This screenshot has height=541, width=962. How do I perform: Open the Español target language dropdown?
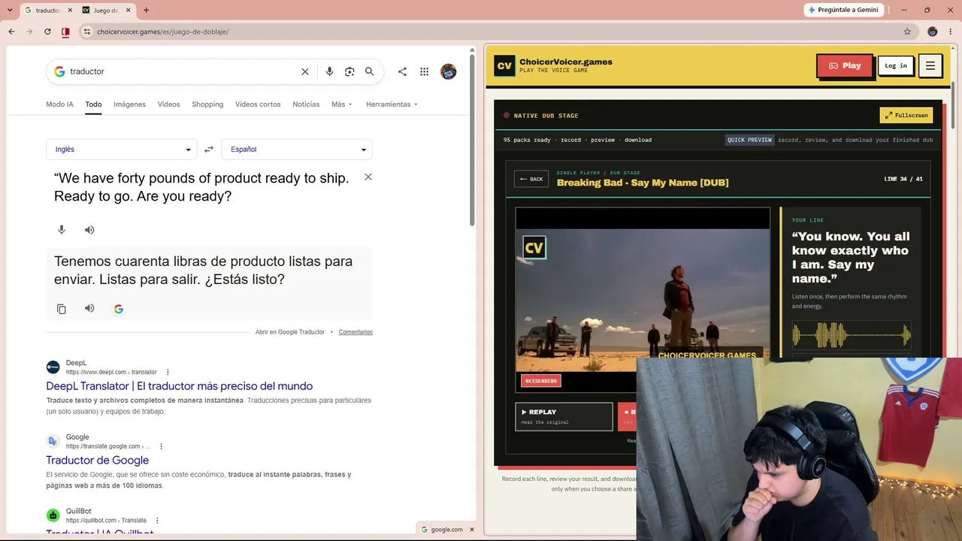tap(297, 150)
